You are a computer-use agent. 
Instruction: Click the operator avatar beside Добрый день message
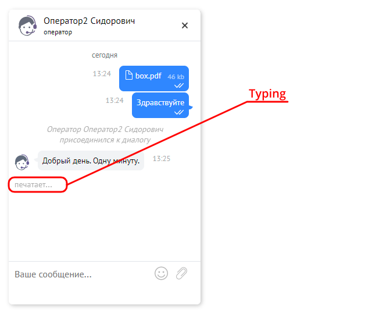click(x=22, y=162)
